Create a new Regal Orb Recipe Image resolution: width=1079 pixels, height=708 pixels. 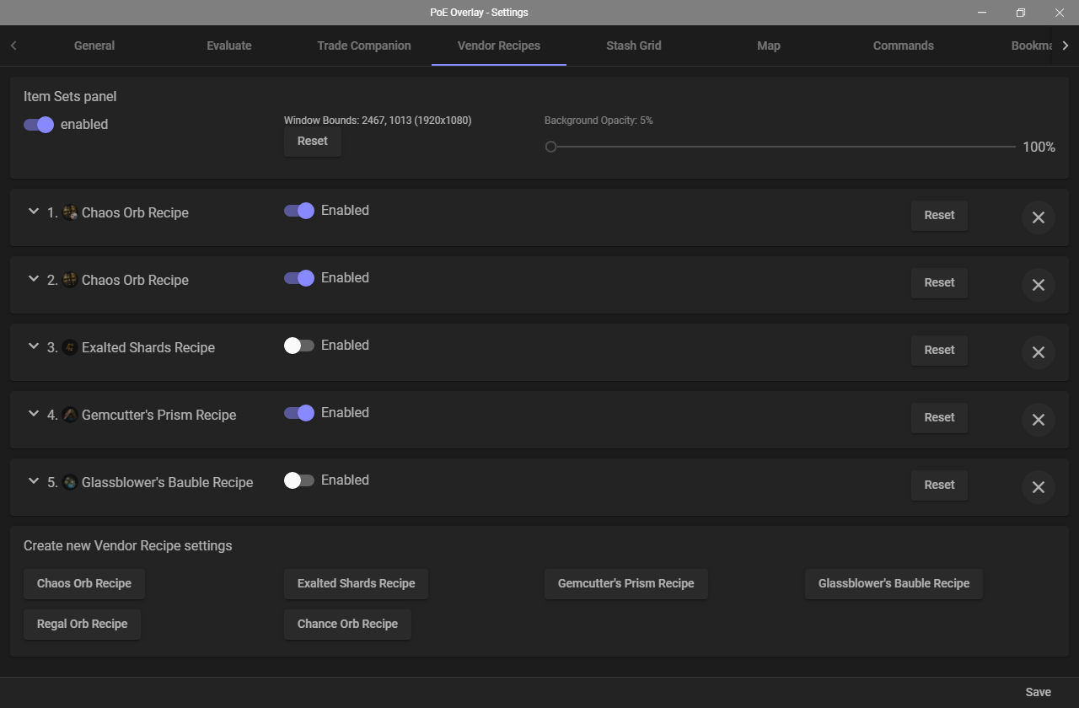point(82,624)
